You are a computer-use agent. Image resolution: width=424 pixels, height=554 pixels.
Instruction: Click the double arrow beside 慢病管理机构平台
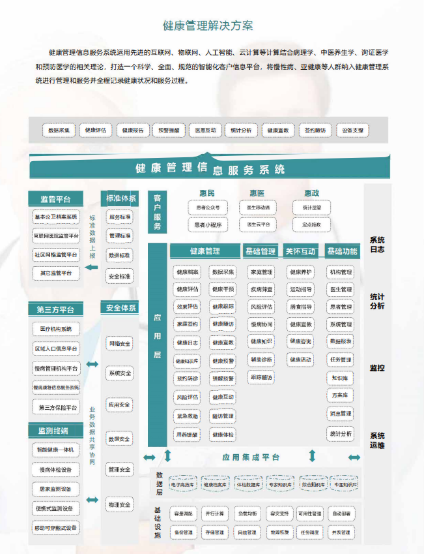tap(92, 364)
